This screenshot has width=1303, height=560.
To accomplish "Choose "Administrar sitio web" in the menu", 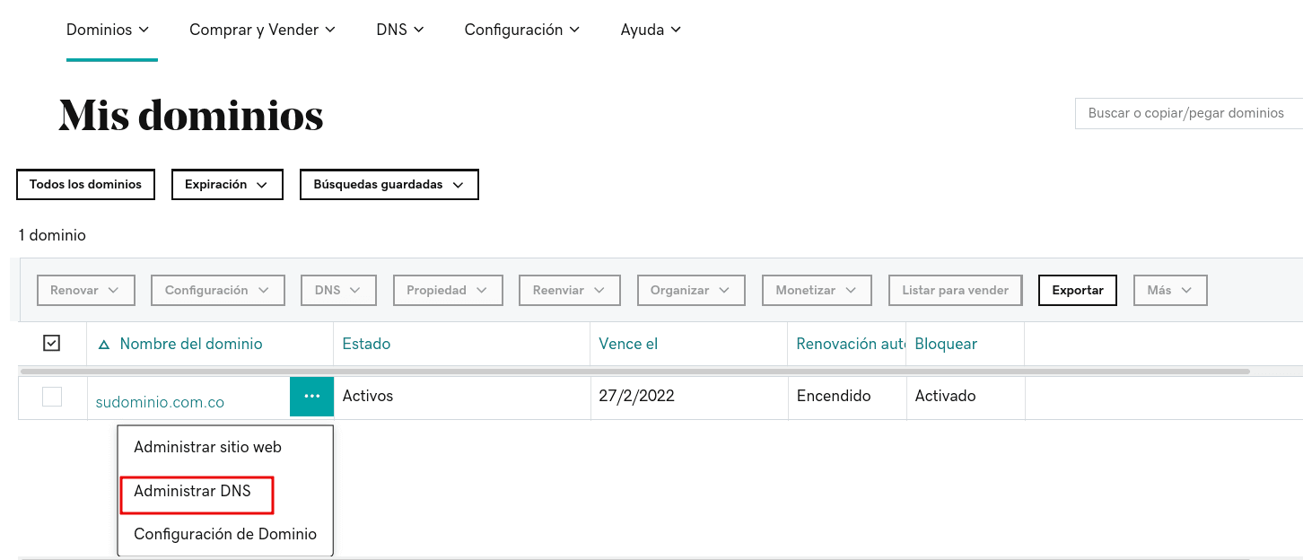I will click(x=207, y=446).
